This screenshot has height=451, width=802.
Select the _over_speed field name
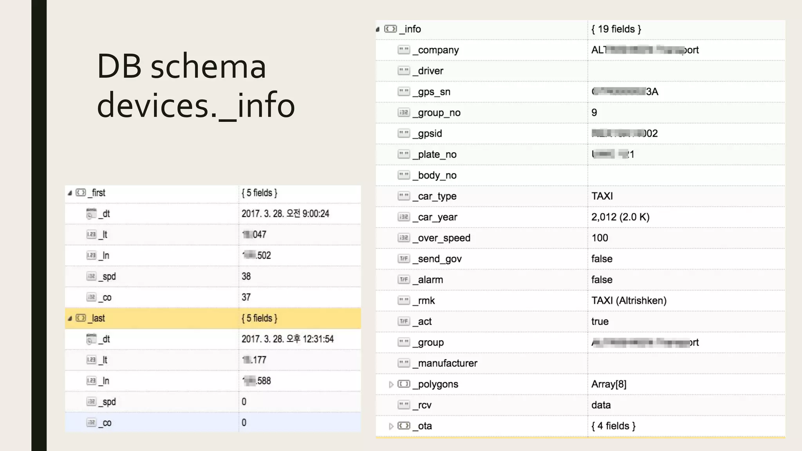(441, 238)
